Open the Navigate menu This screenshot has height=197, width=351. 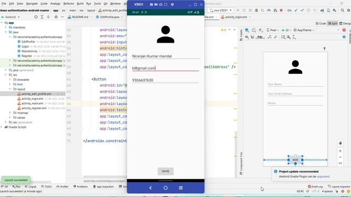pos(32,4)
